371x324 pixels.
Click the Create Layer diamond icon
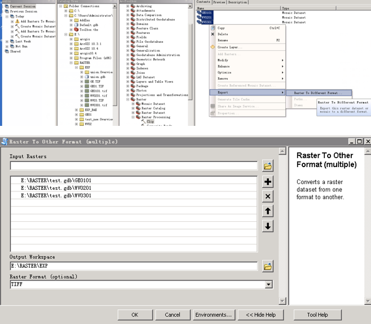(213, 47)
